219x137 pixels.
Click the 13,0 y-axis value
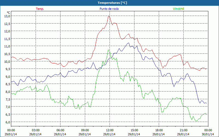[7, 16]
